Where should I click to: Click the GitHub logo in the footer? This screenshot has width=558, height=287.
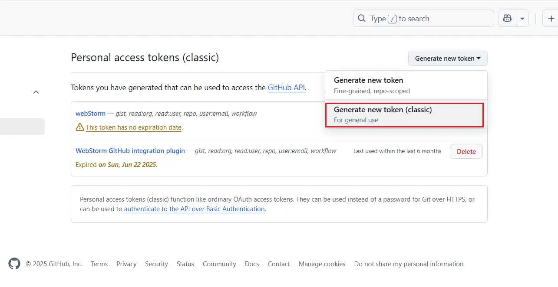14,264
